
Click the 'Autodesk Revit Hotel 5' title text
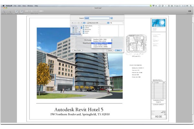[x=79, y=109]
